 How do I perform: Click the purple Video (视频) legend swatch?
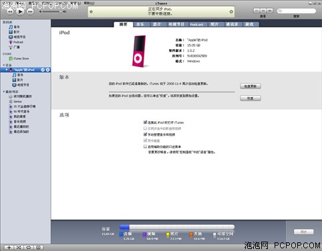pyautogui.click(x=144, y=234)
